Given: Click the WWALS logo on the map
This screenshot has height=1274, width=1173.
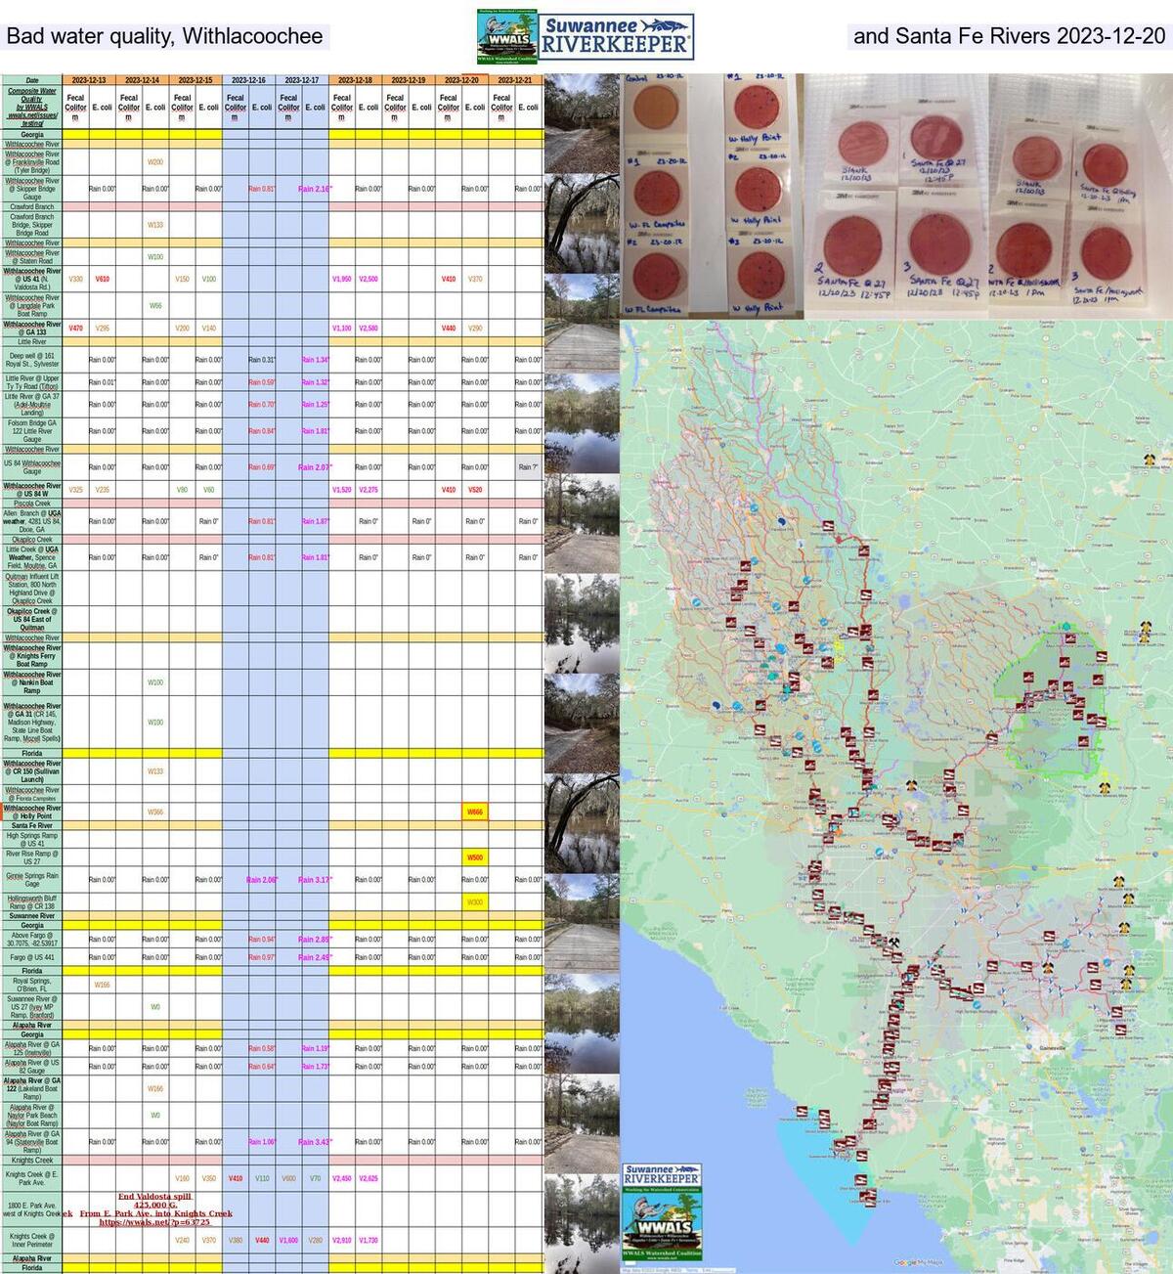Looking at the screenshot, I should (662, 1225).
